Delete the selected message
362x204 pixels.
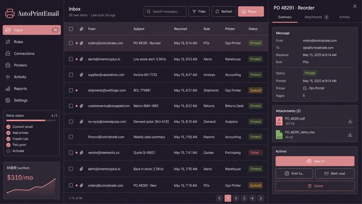pos(315,186)
